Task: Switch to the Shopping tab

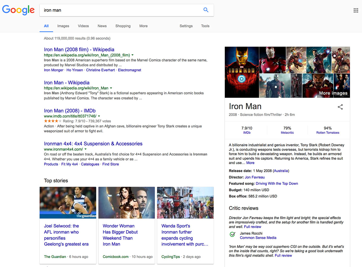Action: 123,26
